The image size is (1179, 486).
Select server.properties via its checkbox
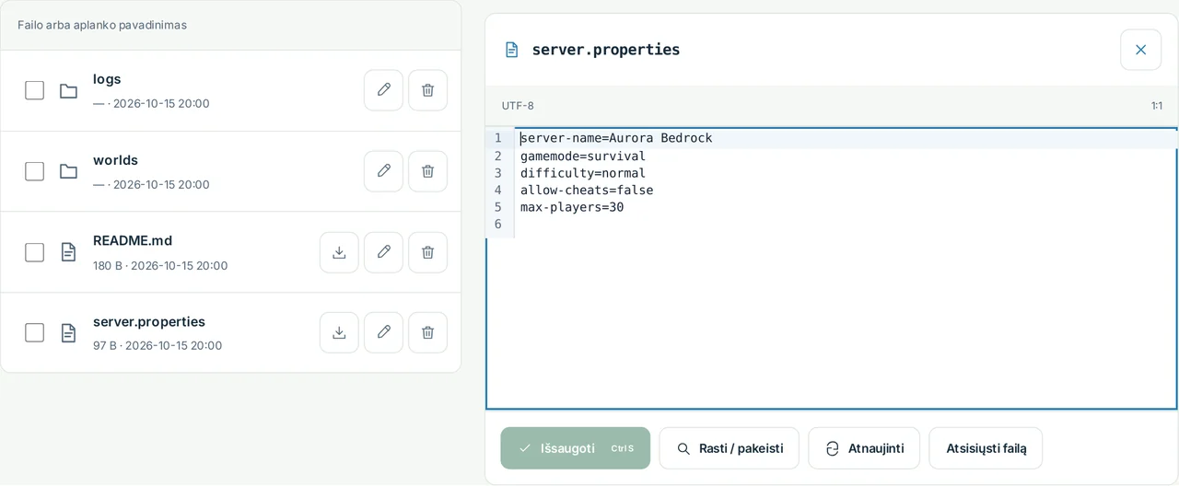[x=34, y=332]
